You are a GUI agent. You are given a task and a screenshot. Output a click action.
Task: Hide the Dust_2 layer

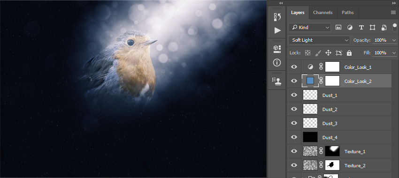(x=294, y=109)
